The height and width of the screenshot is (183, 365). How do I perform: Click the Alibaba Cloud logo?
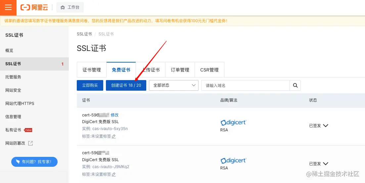coord(34,8)
